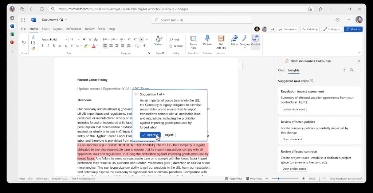Open PowerPoint from the left sidebar
The height and width of the screenshot is (193, 373).
(x=12, y=42)
